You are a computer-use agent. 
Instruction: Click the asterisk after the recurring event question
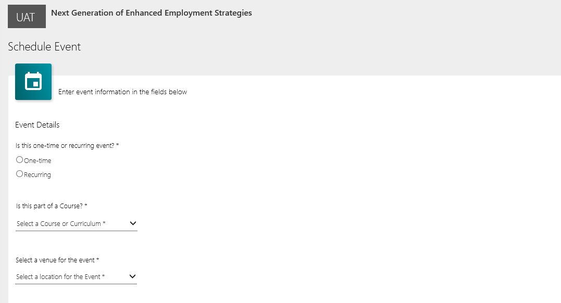(x=118, y=146)
